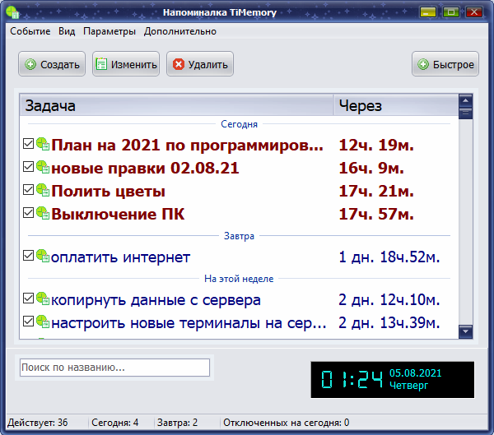Open the Вид menu
Viewport: 494px width, 435px height.
[x=67, y=31]
